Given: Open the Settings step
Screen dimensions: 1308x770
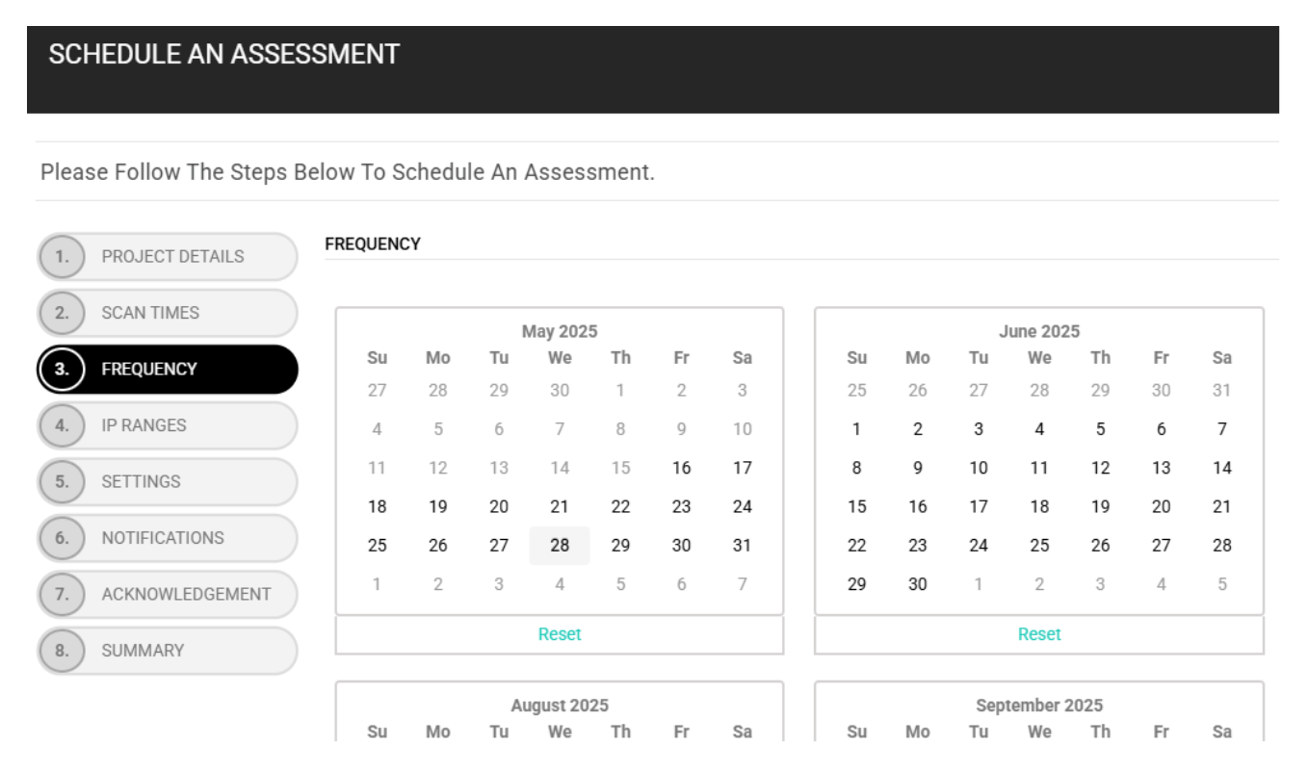Looking at the screenshot, I should (168, 481).
